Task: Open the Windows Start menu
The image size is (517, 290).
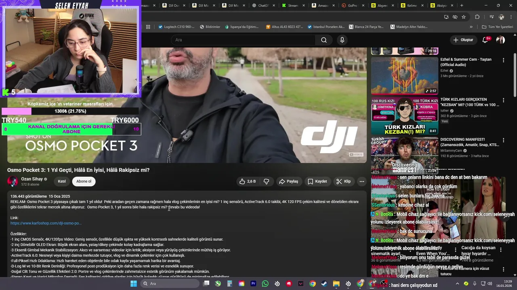Action: click(134, 284)
